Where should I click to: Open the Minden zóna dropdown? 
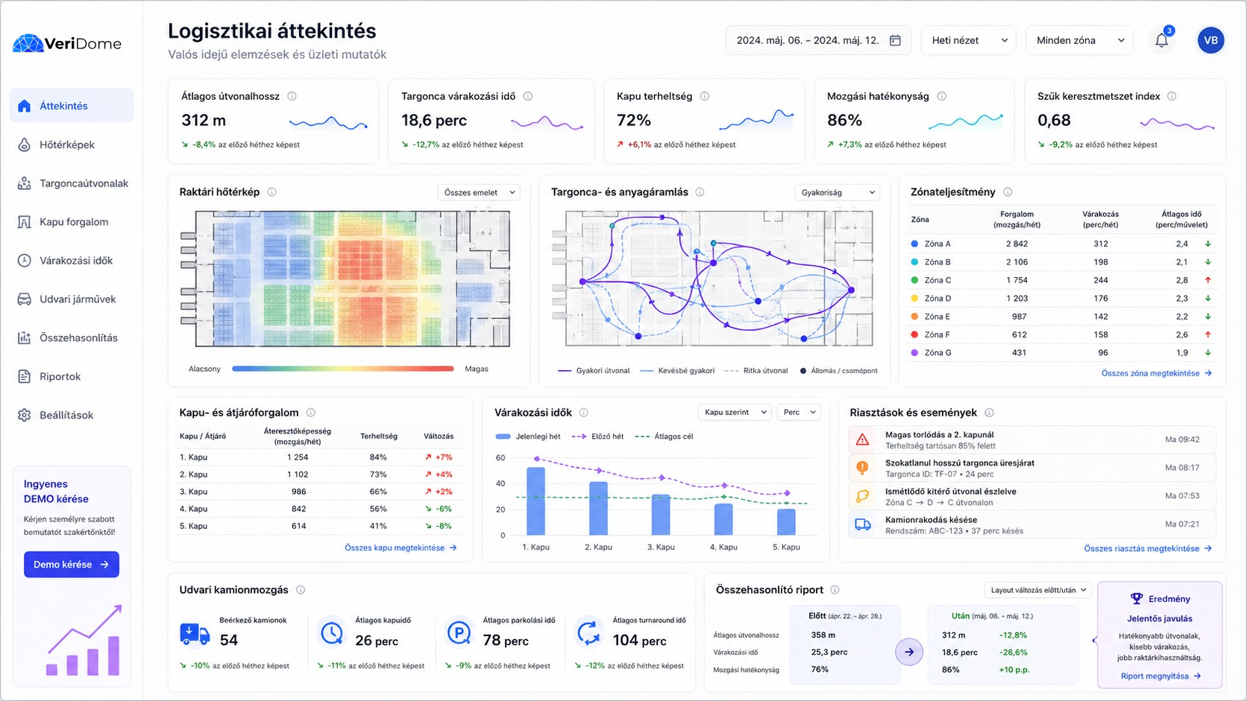click(x=1079, y=40)
